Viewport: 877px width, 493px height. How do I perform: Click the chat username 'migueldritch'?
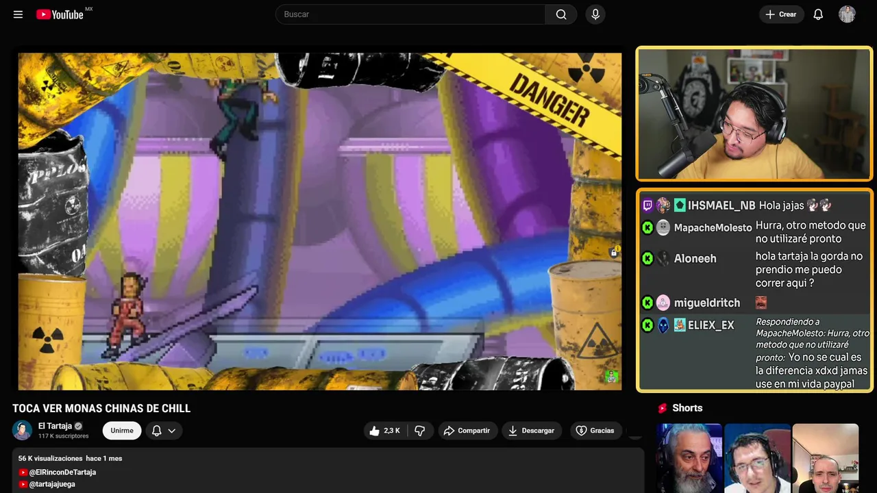[707, 303]
